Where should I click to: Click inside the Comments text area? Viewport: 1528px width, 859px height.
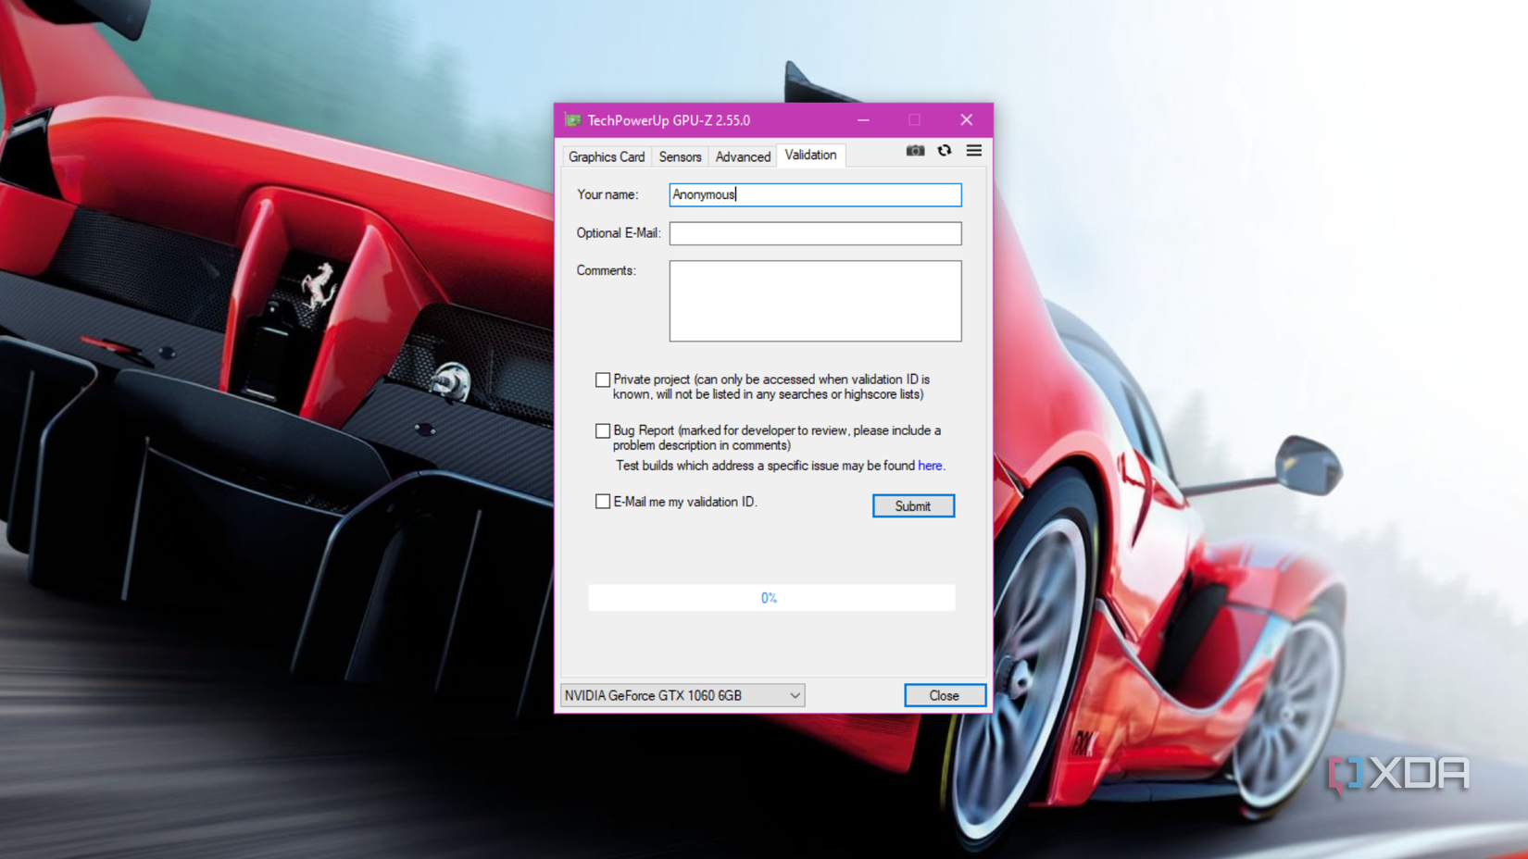(815, 301)
